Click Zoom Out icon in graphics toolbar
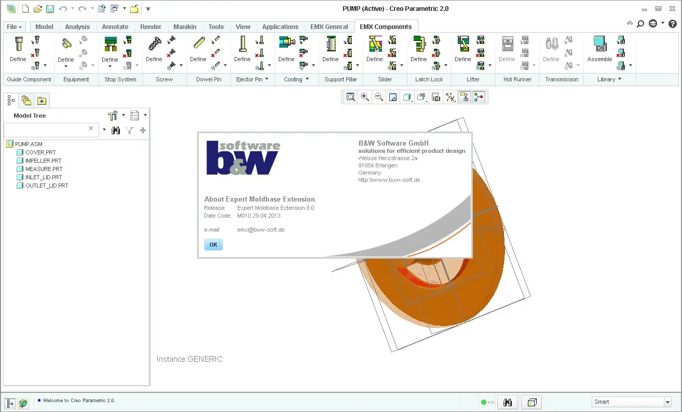The width and height of the screenshot is (682, 412). click(379, 97)
